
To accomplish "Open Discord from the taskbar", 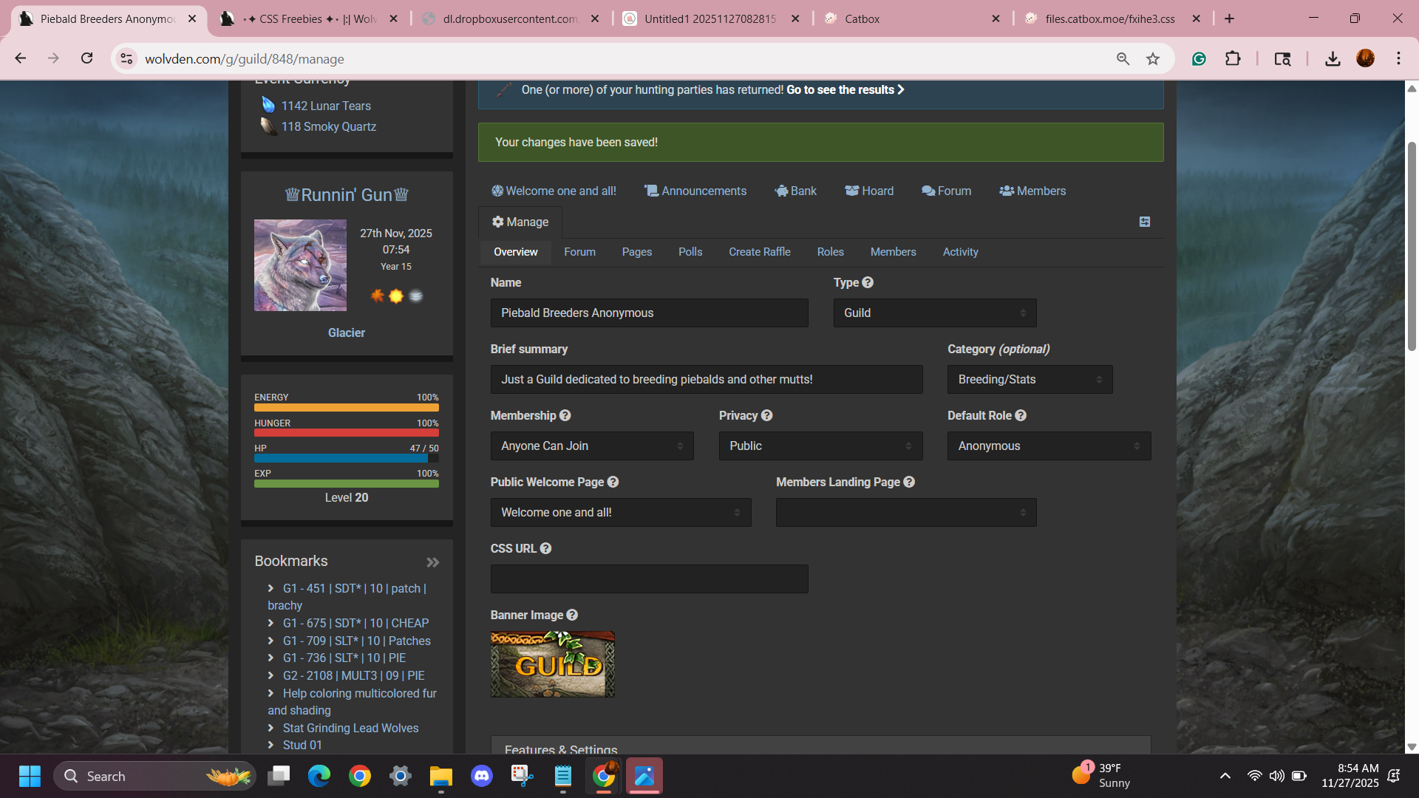I will (482, 776).
